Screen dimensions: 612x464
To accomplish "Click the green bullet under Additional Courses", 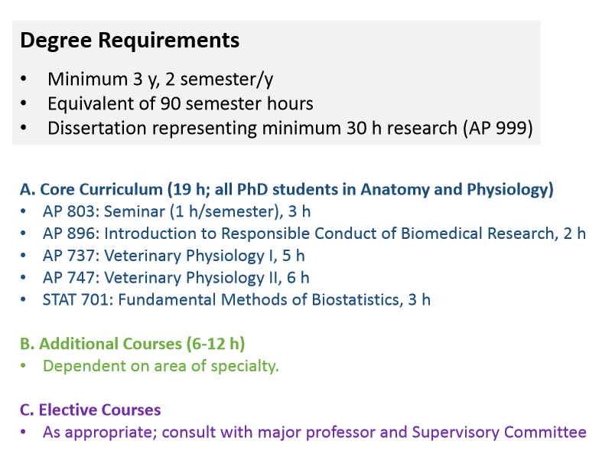I will click(23, 366).
